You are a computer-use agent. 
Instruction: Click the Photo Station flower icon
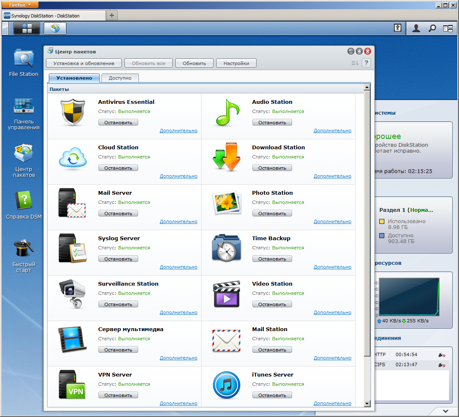[x=227, y=203]
